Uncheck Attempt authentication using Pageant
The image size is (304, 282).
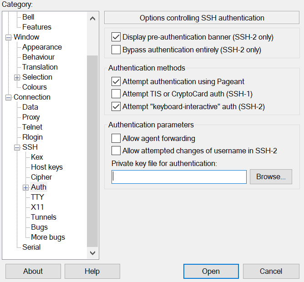[x=116, y=81]
